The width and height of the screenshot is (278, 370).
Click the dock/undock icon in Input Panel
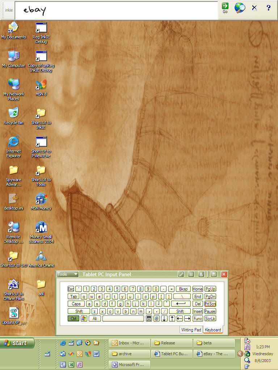pyautogui.click(x=214, y=274)
